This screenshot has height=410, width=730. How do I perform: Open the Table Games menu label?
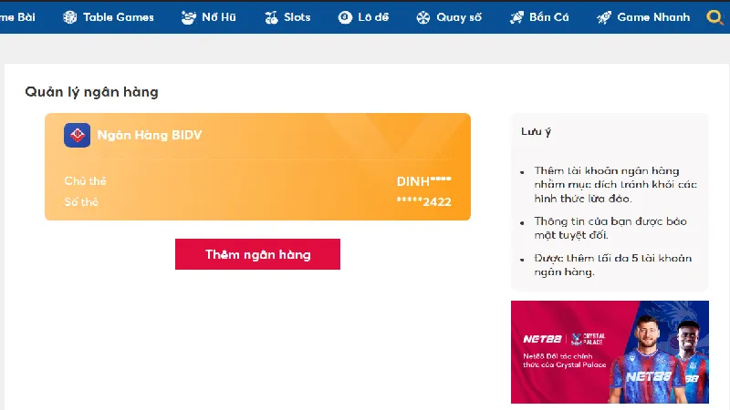118,17
